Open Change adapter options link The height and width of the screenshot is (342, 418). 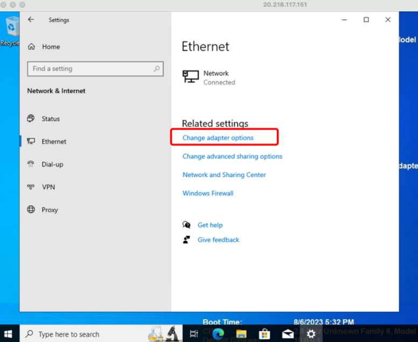point(218,138)
